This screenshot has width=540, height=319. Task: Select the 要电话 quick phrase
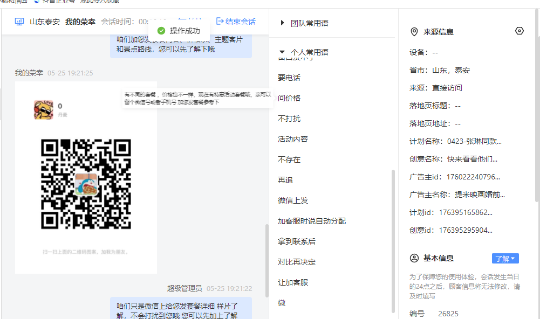pyautogui.click(x=289, y=78)
